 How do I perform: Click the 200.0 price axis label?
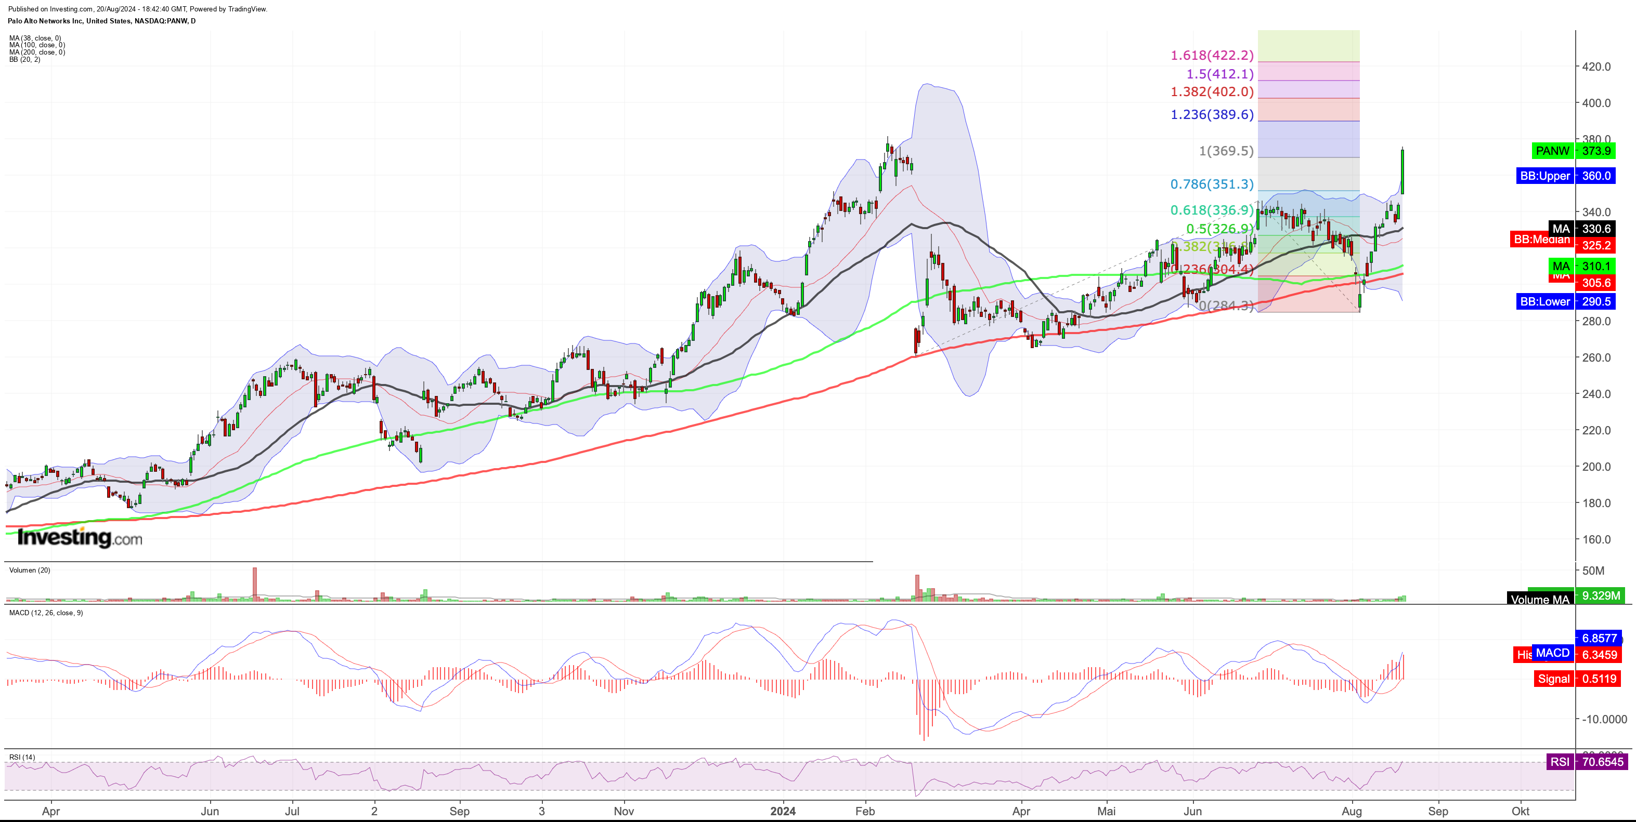(1596, 467)
